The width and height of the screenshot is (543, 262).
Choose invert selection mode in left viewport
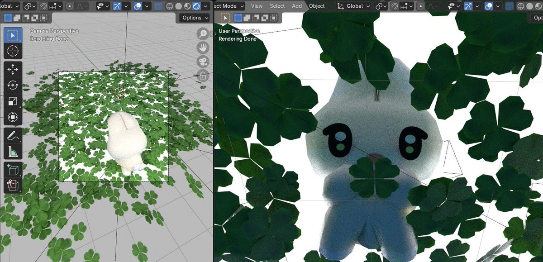click(35, 18)
